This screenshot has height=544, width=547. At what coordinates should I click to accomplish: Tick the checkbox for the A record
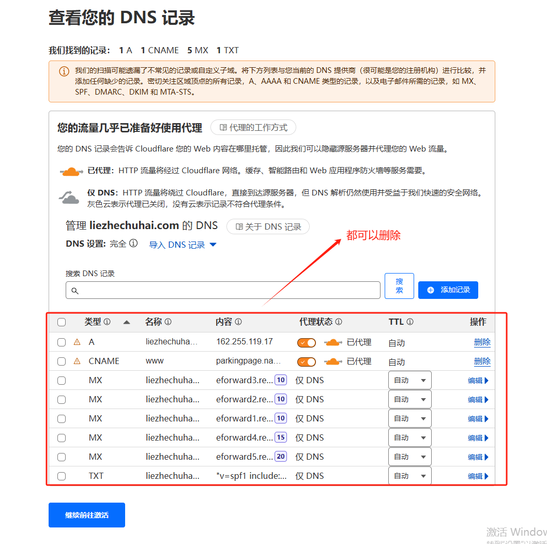coord(62,342)
